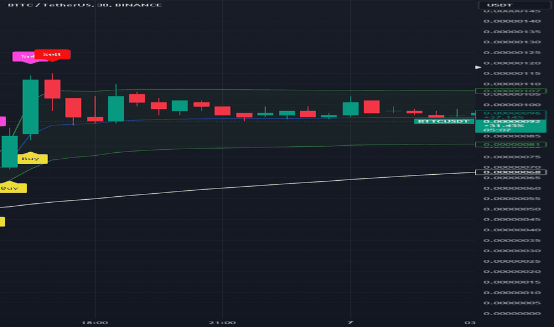Viewport: 554px width, 327px height.
Task: Click the 0.00000050 price axis tick
Action: point(512,209)
